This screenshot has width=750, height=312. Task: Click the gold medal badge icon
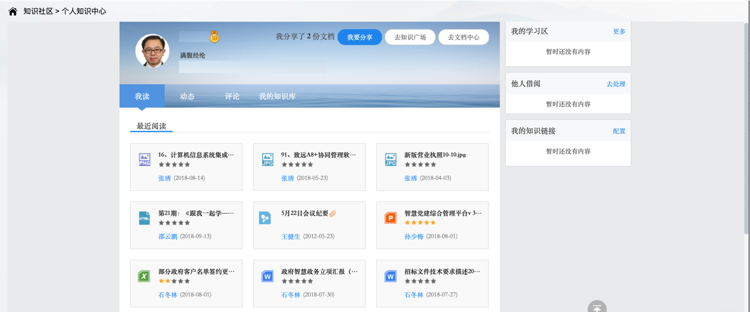pos(214,37)
